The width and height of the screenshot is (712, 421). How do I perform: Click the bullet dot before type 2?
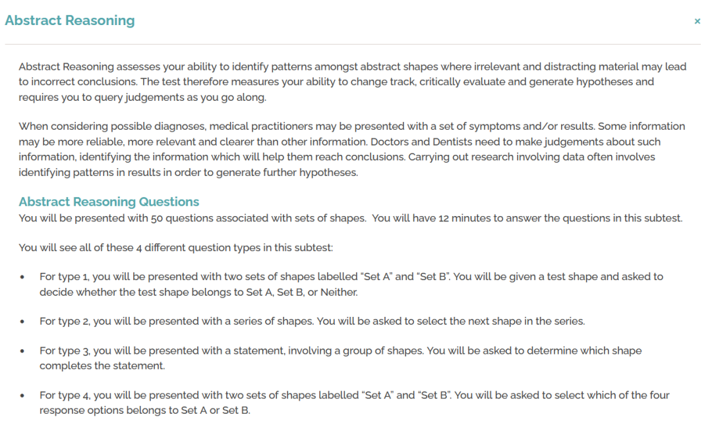tap(22, 322)
